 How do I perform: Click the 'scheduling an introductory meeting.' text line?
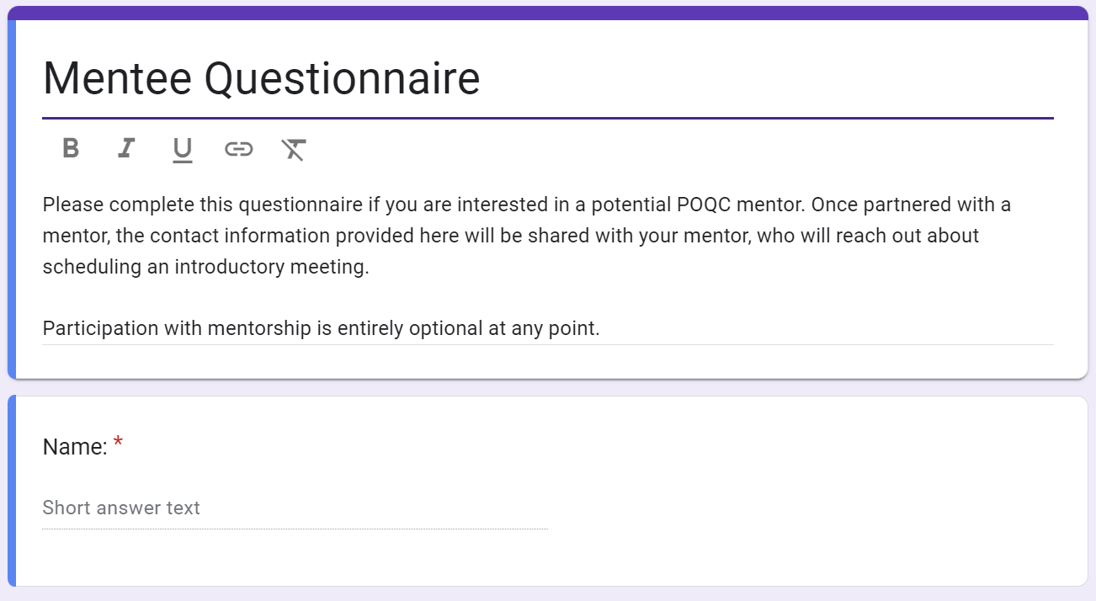(x=205, y=267)
